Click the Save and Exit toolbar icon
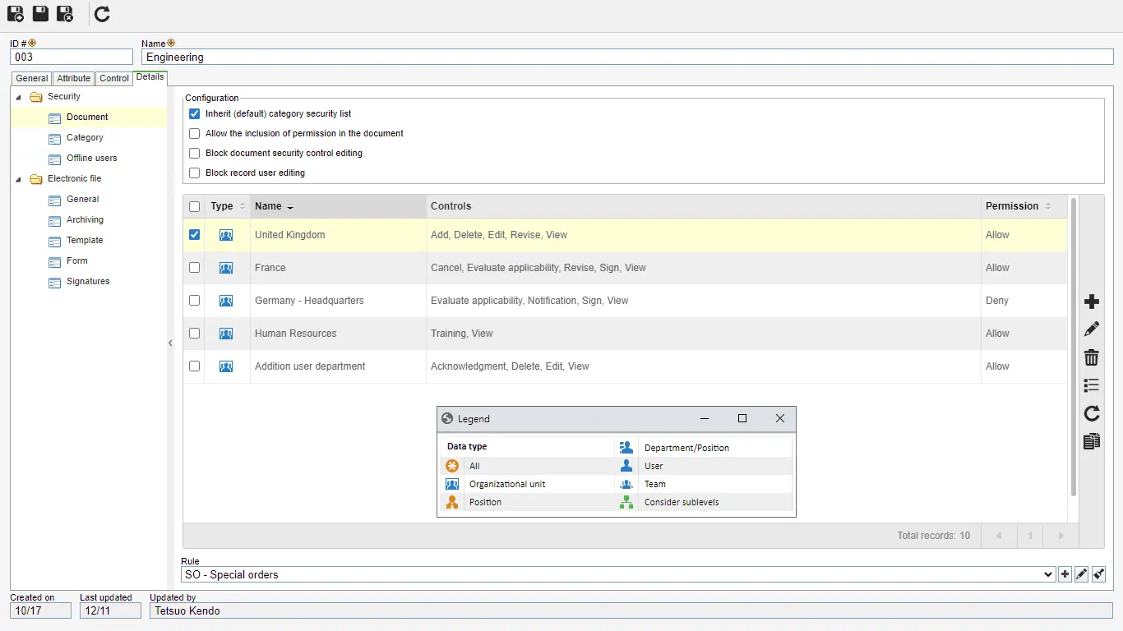 click(65, 14)
